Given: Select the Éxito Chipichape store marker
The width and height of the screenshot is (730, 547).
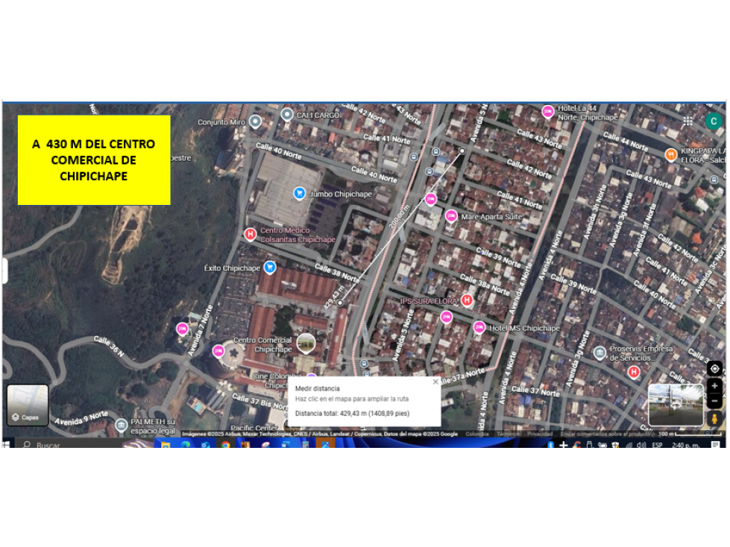Looking at the screenshot, I should pyautogui.click(x=270, y=268).
